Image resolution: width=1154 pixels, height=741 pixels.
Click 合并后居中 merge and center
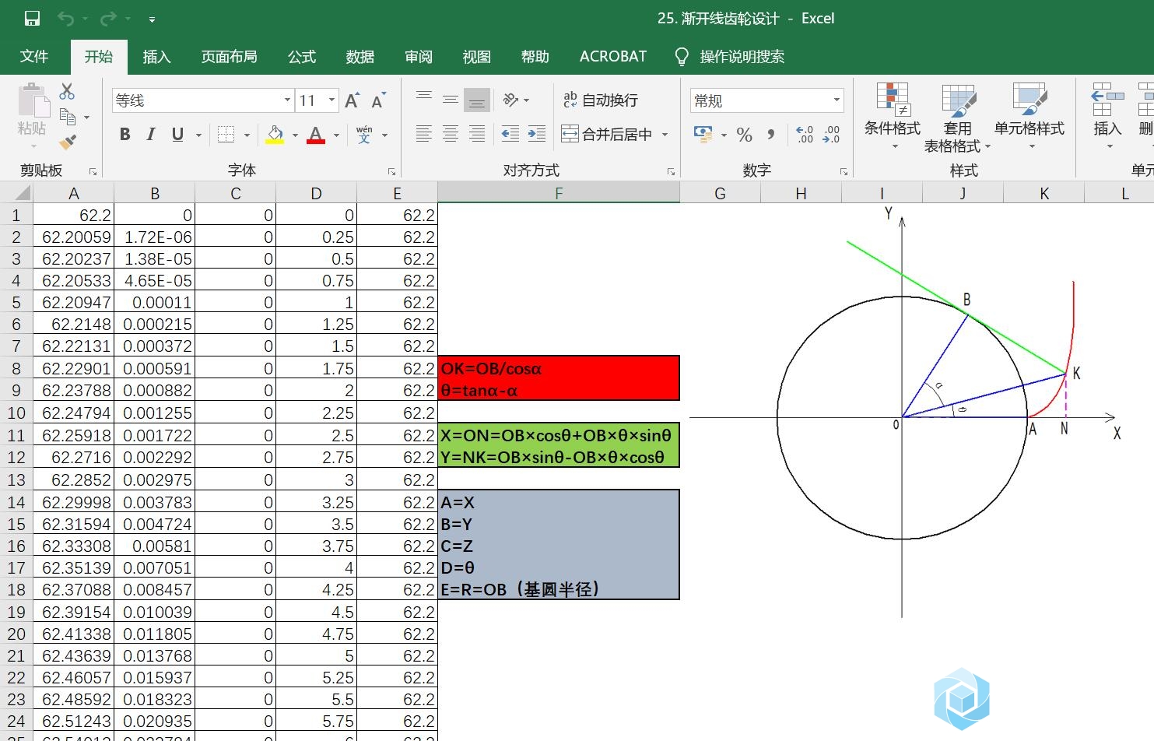(607, 134)
